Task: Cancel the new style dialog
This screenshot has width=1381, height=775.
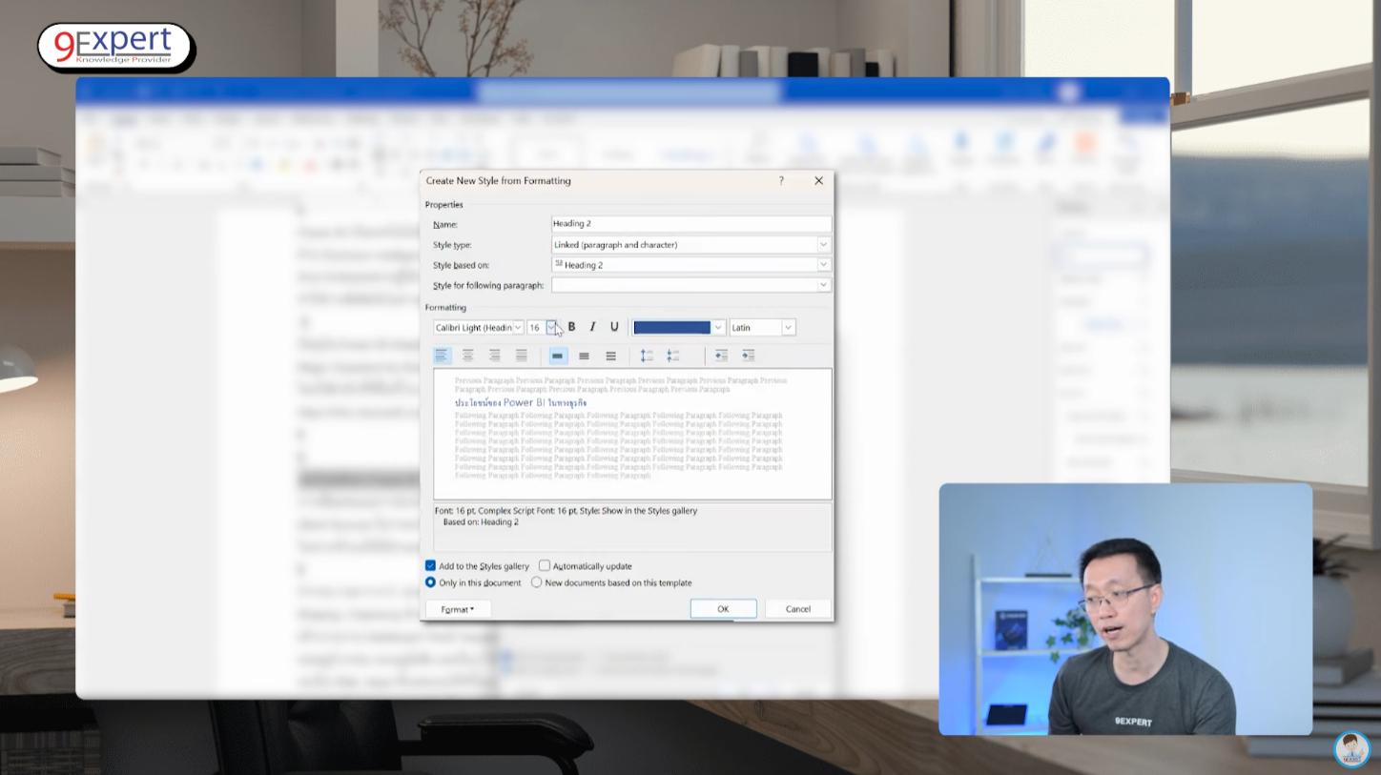Action: point(797,609)
